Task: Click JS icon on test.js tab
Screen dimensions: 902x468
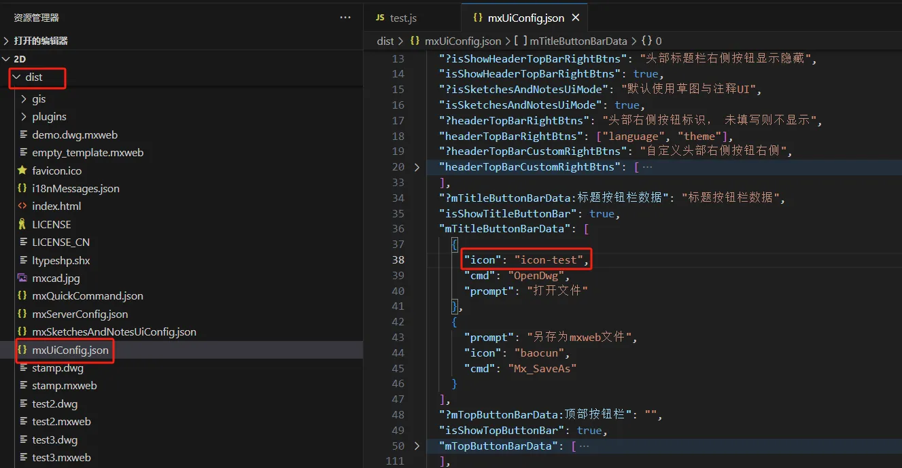Action: click(380, 18)
